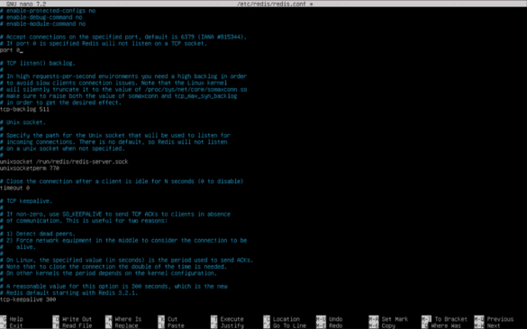Click the 'Note that to close the connection' comment
Image resolution: width=527 pixels, height=329 pixels.
pos(114,267)
